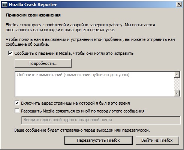184x150 pixels.
Task: Click the paragraph starting 'Firefox столкнулся с проблемой'
Action: pos(80,27)
